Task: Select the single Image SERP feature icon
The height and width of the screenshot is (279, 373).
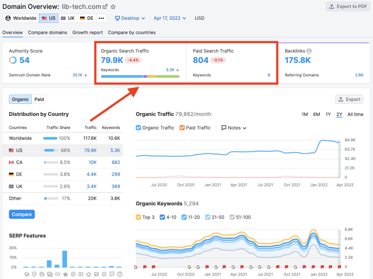Action: (96, 274)
